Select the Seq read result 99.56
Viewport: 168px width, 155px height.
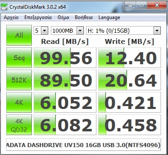tap(65, 58)
